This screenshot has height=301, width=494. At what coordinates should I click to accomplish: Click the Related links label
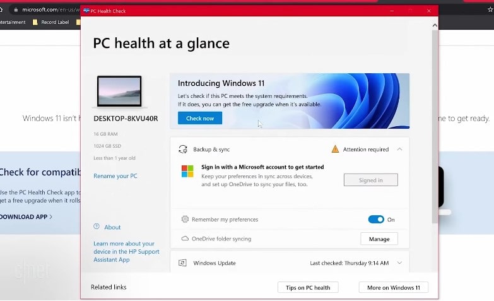coord(109,287)
